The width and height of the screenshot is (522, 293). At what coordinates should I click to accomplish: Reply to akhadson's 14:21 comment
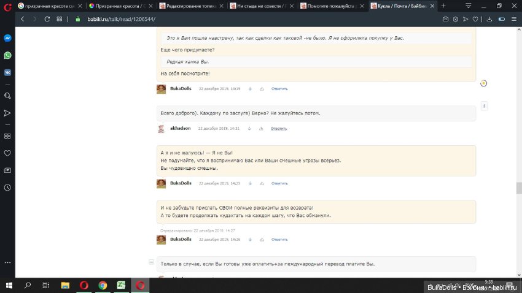coord(279,129)
